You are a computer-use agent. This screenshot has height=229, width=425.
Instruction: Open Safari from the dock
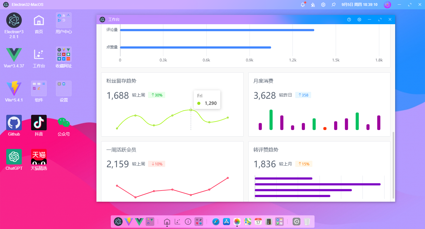(216, 222)
